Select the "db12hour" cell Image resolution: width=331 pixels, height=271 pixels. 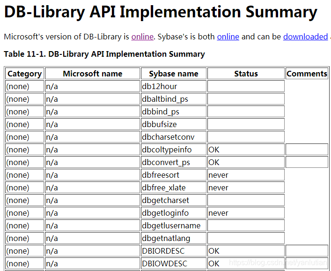[174, 86]
